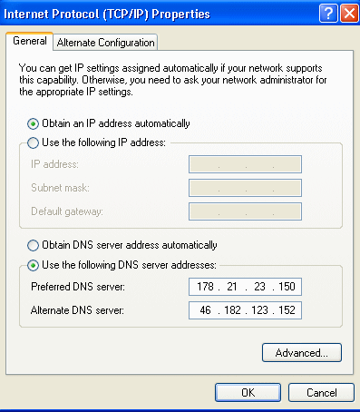Click the Alternate DNS server field
The width and height of the screenshot is (360, 412).
tap(245, 310)
